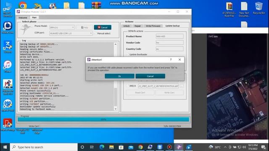Viewport: 269px width, 151px height.
Task: Toggle the IMEI B checkbox
Action: [x=127, y=86]
